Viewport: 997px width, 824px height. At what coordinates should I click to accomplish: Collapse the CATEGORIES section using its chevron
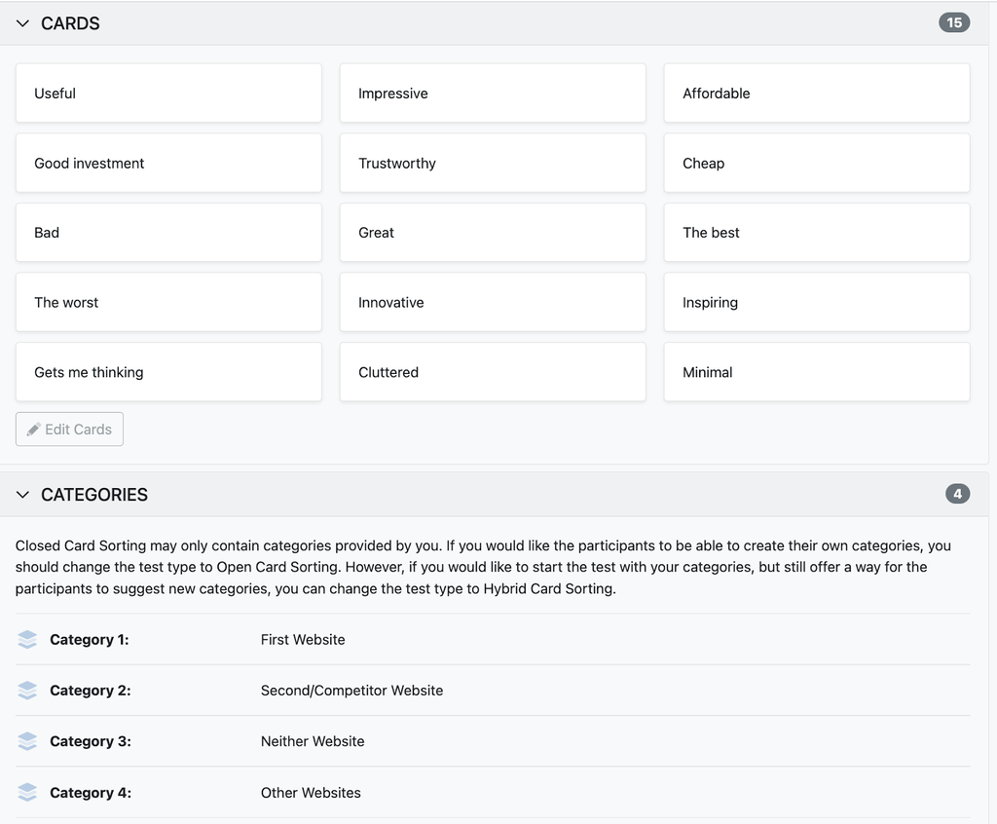tap(22, 495)
